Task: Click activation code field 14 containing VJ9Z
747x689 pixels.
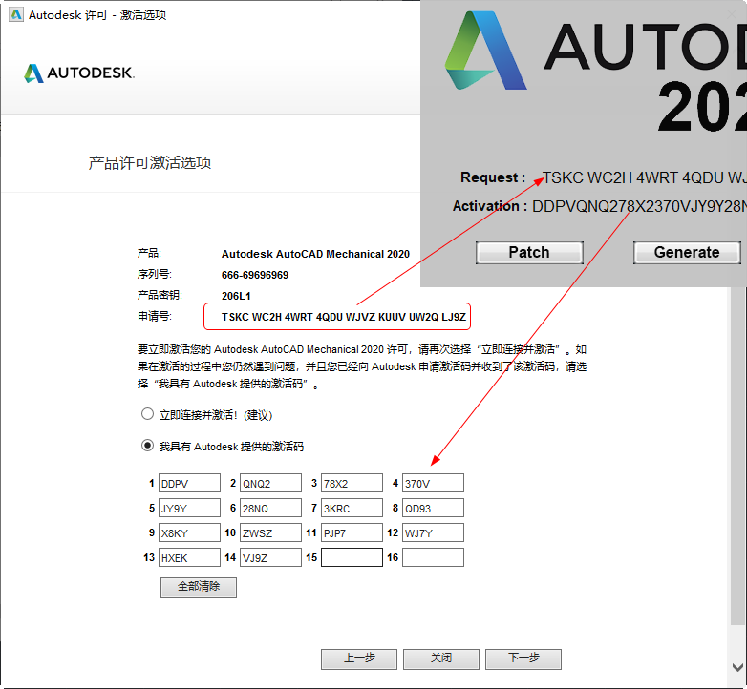Action: point(270,557)
